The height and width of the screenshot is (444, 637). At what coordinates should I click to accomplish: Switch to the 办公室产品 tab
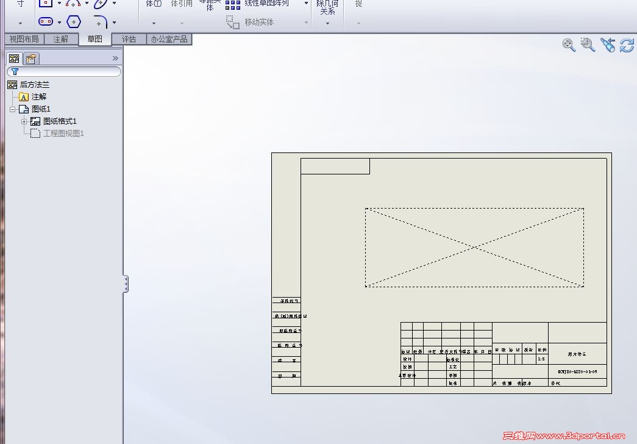tap(169, 39)
